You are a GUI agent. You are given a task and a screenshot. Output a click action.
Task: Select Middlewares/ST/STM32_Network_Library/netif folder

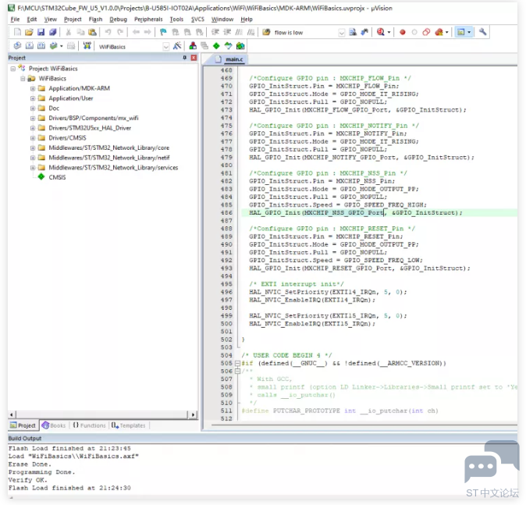pyautogui.click(x=109, y=158)
